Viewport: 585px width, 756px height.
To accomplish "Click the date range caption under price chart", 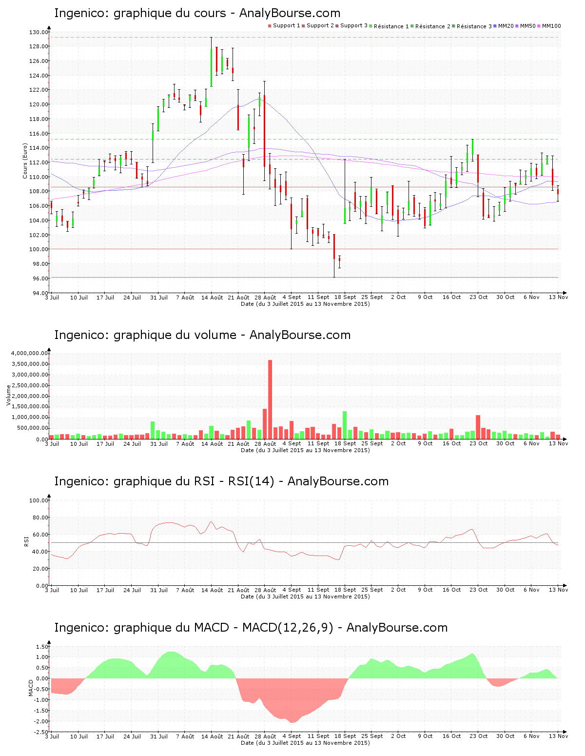I will [305, 304].
